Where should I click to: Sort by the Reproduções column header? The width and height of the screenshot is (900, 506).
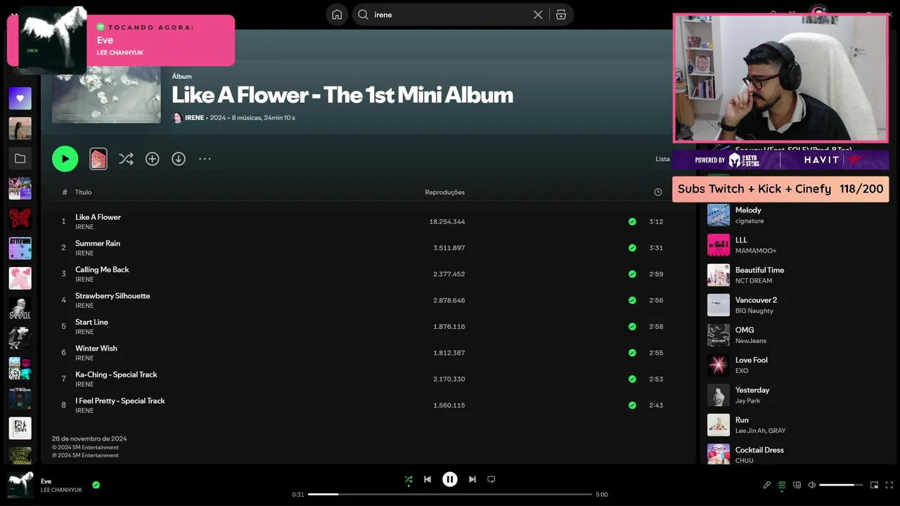(x=444, y=192)
